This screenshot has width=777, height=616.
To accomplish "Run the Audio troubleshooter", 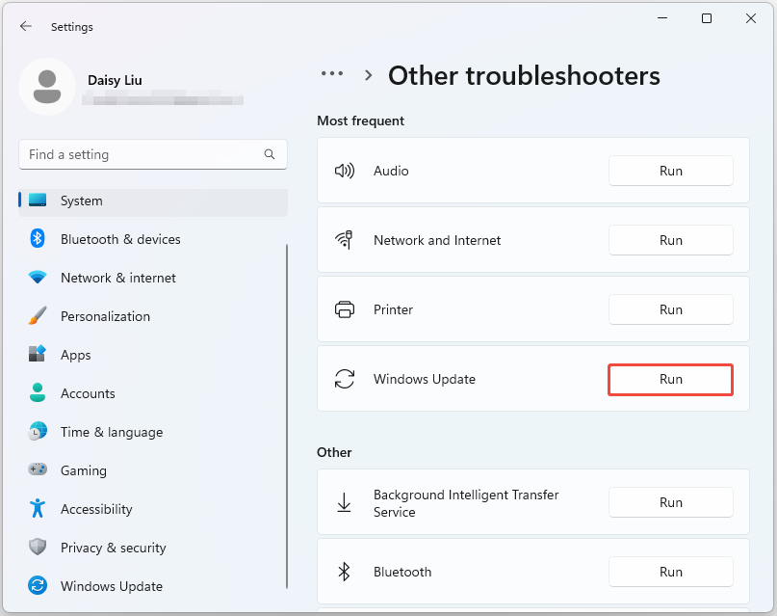I will click(670, 171).
